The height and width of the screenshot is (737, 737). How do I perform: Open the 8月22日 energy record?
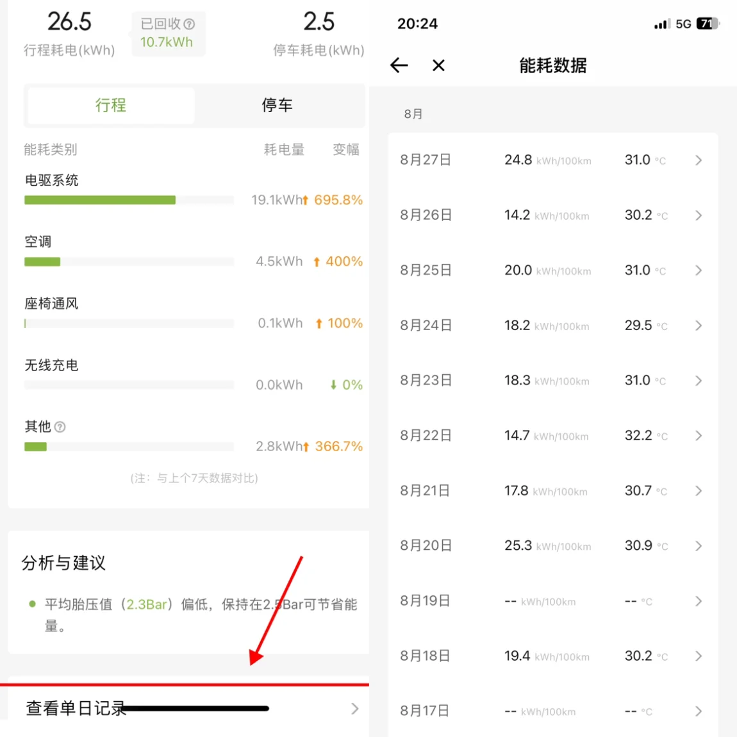coord(551,436)
